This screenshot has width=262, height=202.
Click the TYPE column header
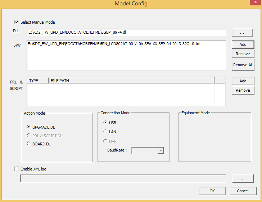click(38, 81)
